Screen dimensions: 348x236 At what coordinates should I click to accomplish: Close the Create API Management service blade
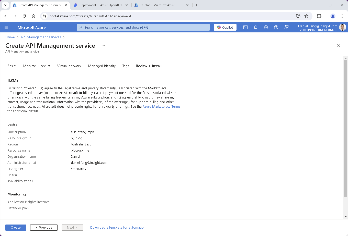(339, 46)
